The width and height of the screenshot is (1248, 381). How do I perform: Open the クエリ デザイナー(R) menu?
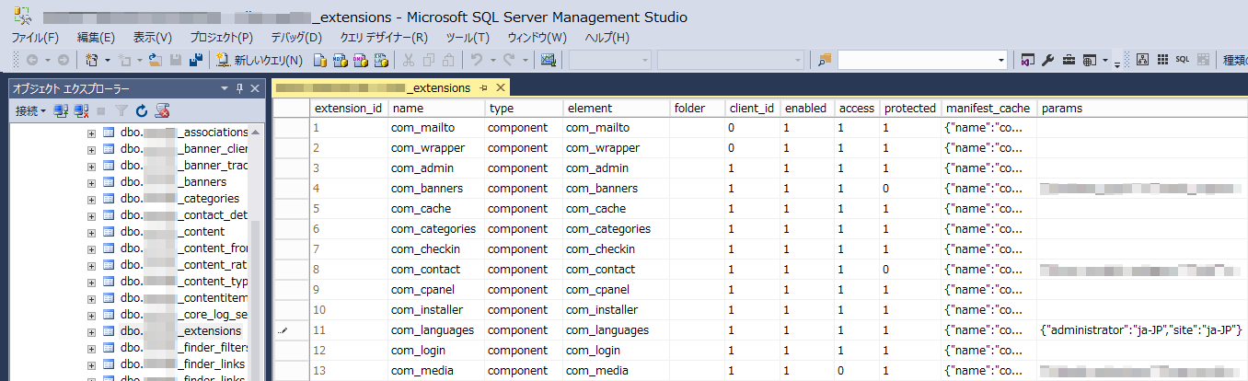[384, 38]
